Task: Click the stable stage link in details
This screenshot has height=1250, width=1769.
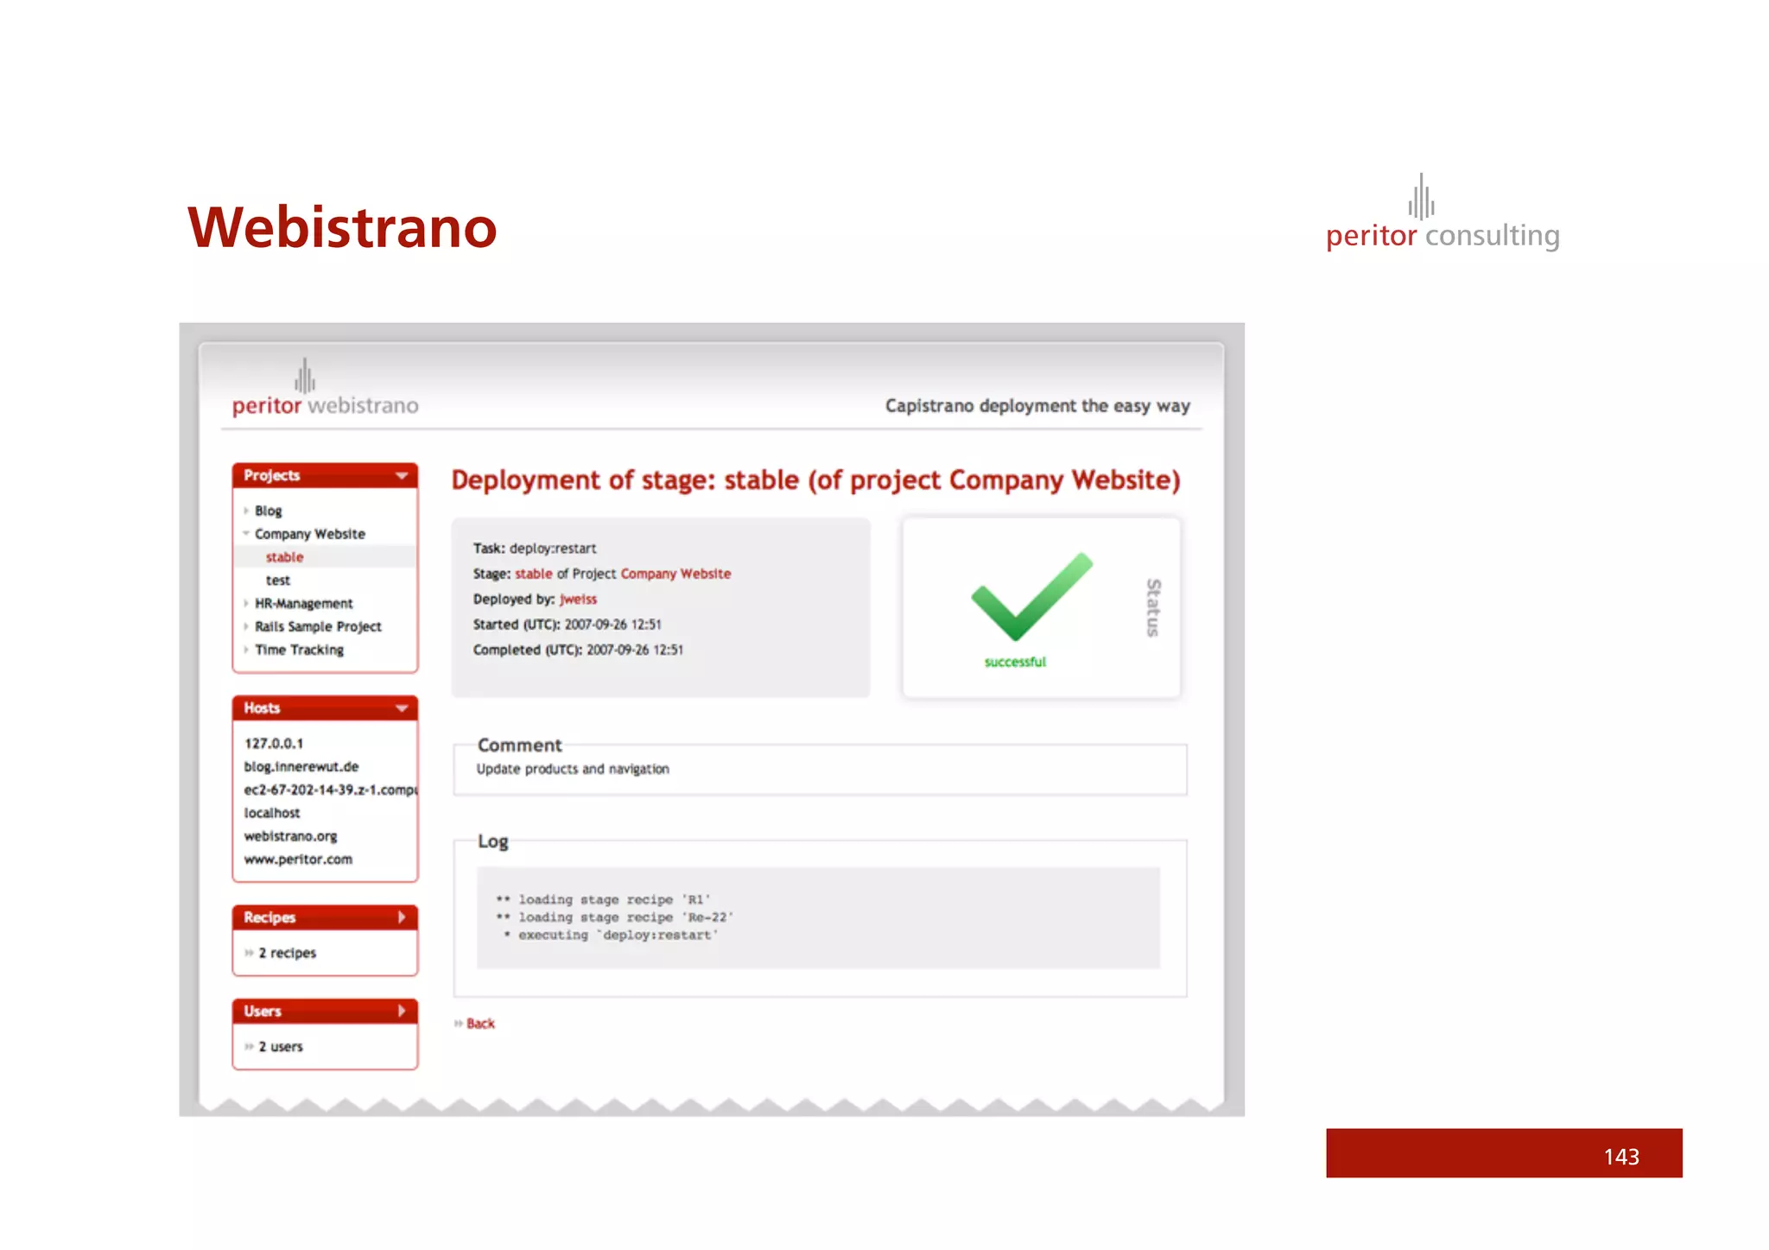Action: click(x=534, y=574)
